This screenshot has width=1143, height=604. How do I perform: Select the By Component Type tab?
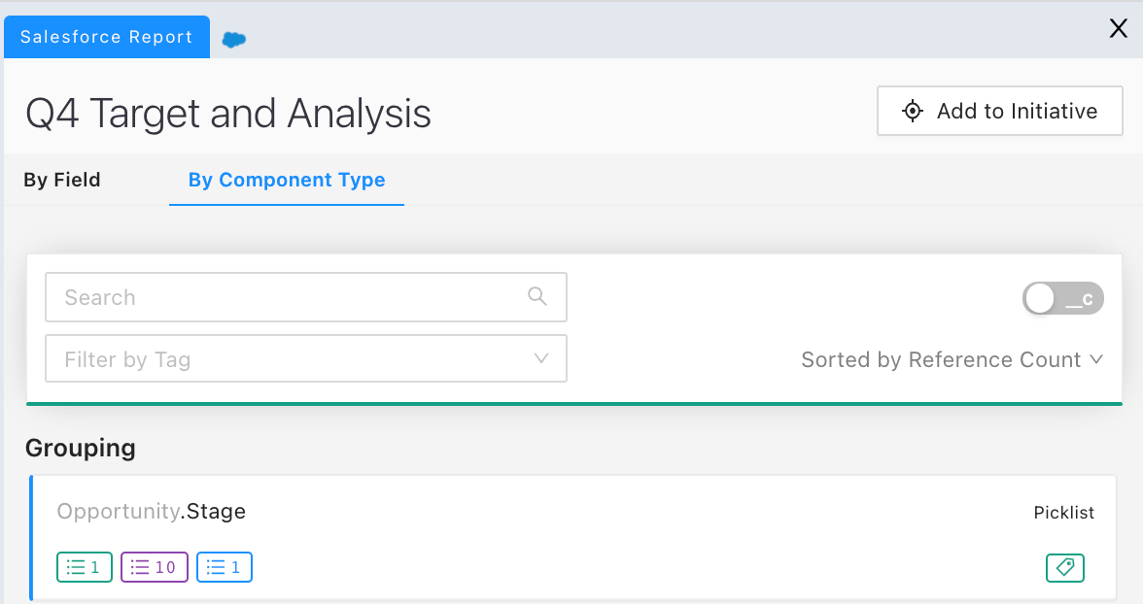pyautogui.click(x=287, y=180)
